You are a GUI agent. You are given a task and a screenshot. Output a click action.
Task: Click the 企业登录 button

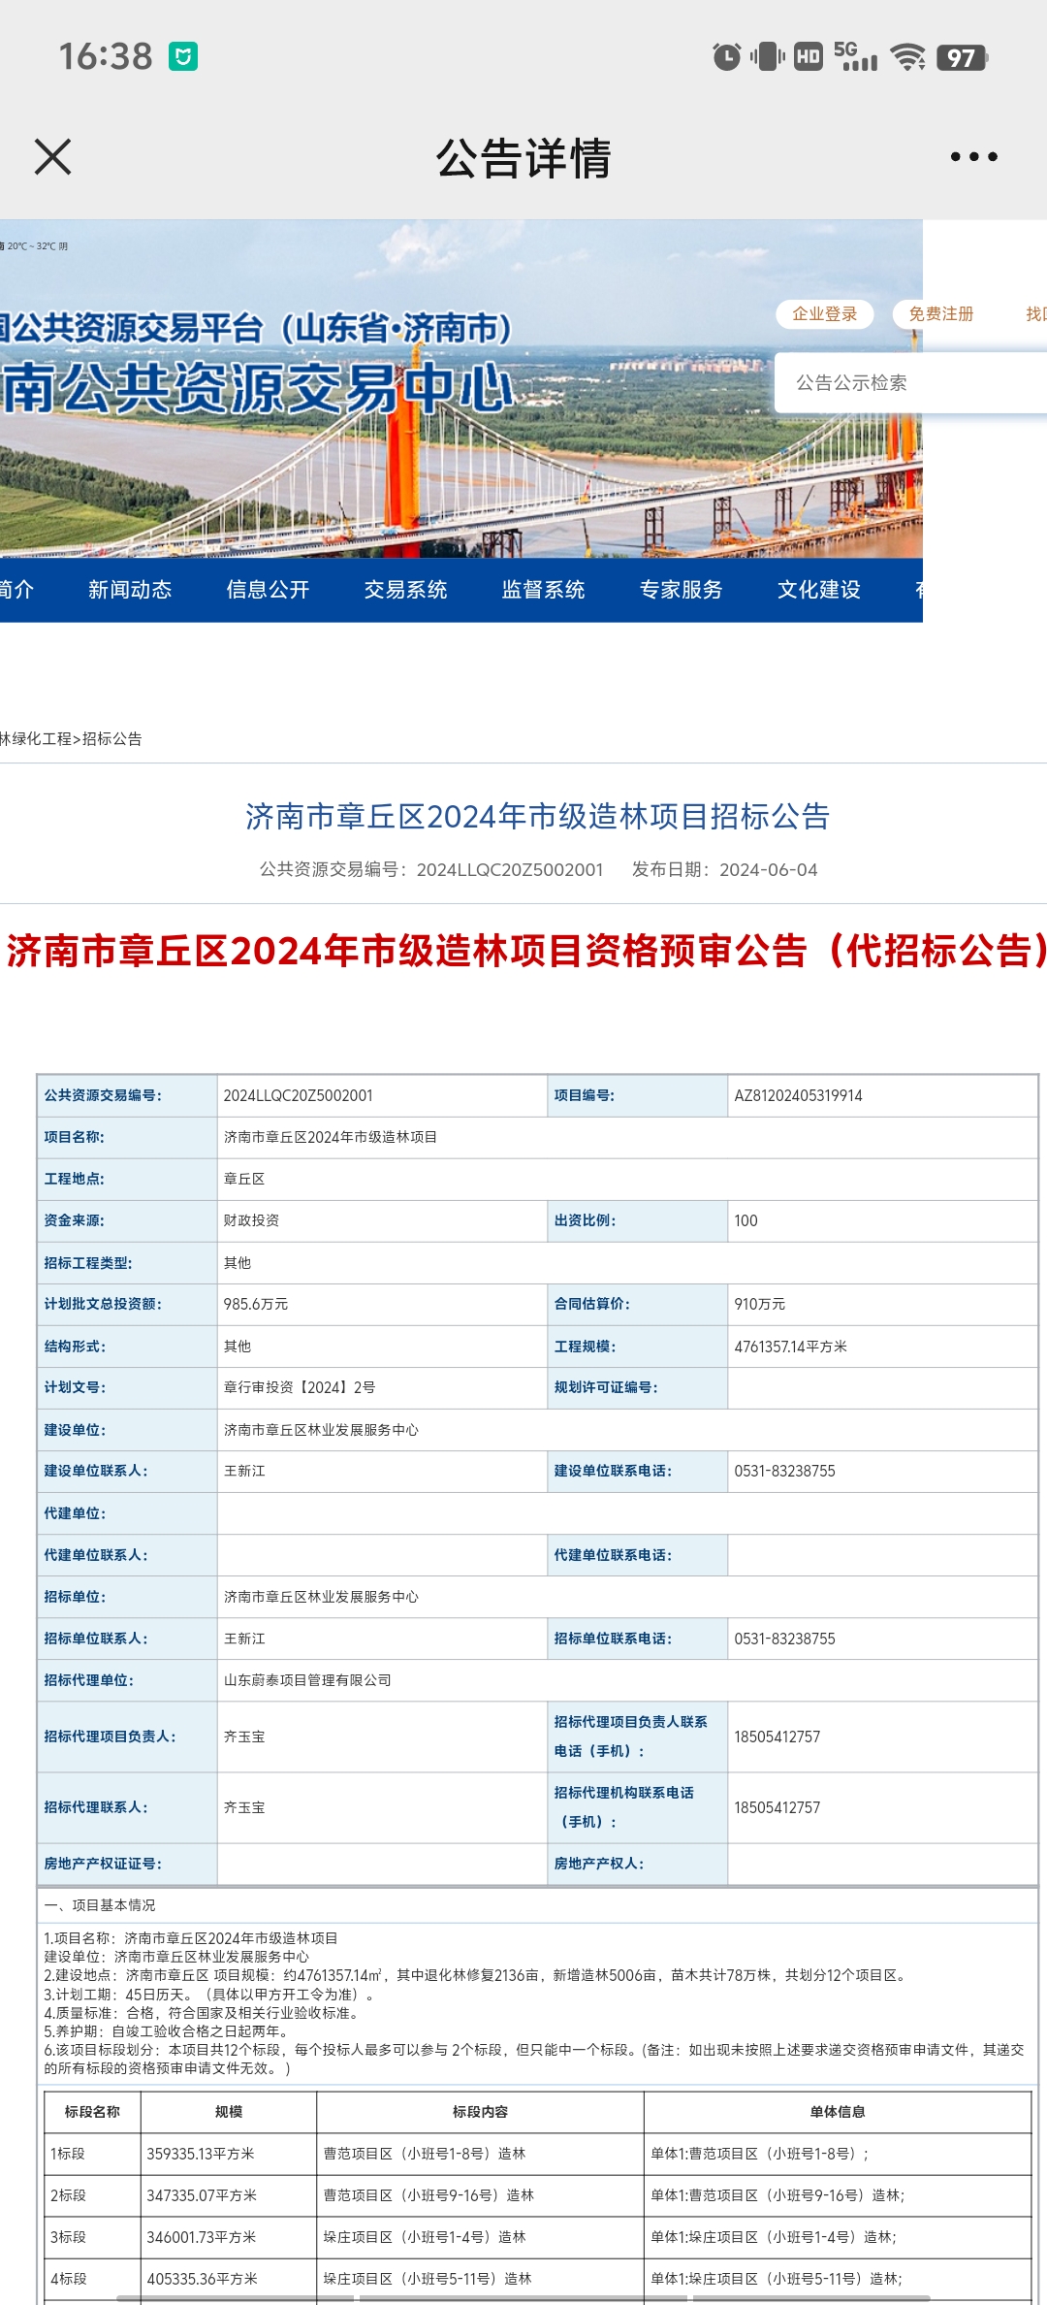[825, 314]
